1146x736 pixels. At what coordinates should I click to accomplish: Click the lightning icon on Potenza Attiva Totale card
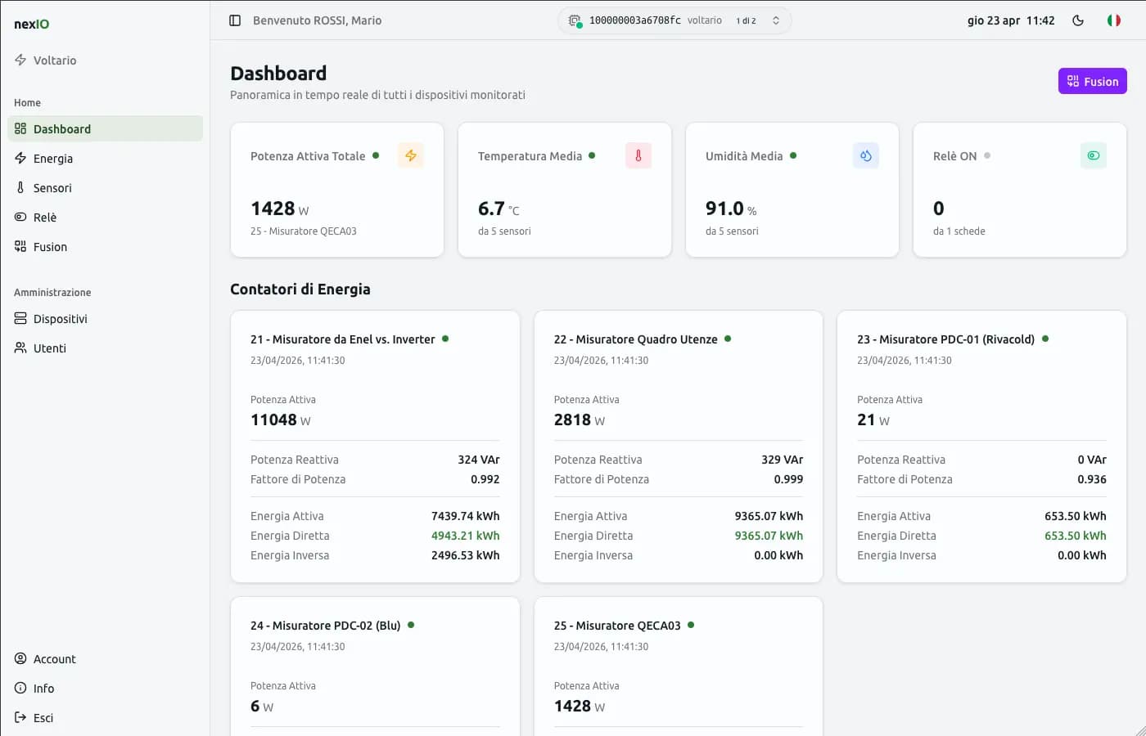pos(411,155)
